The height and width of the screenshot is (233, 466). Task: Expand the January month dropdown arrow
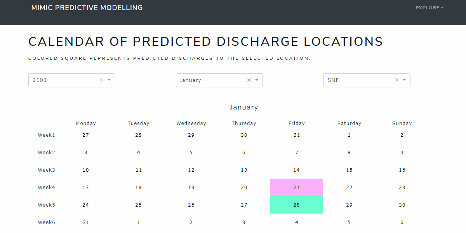pyautogui.click(x=257, y=80)
